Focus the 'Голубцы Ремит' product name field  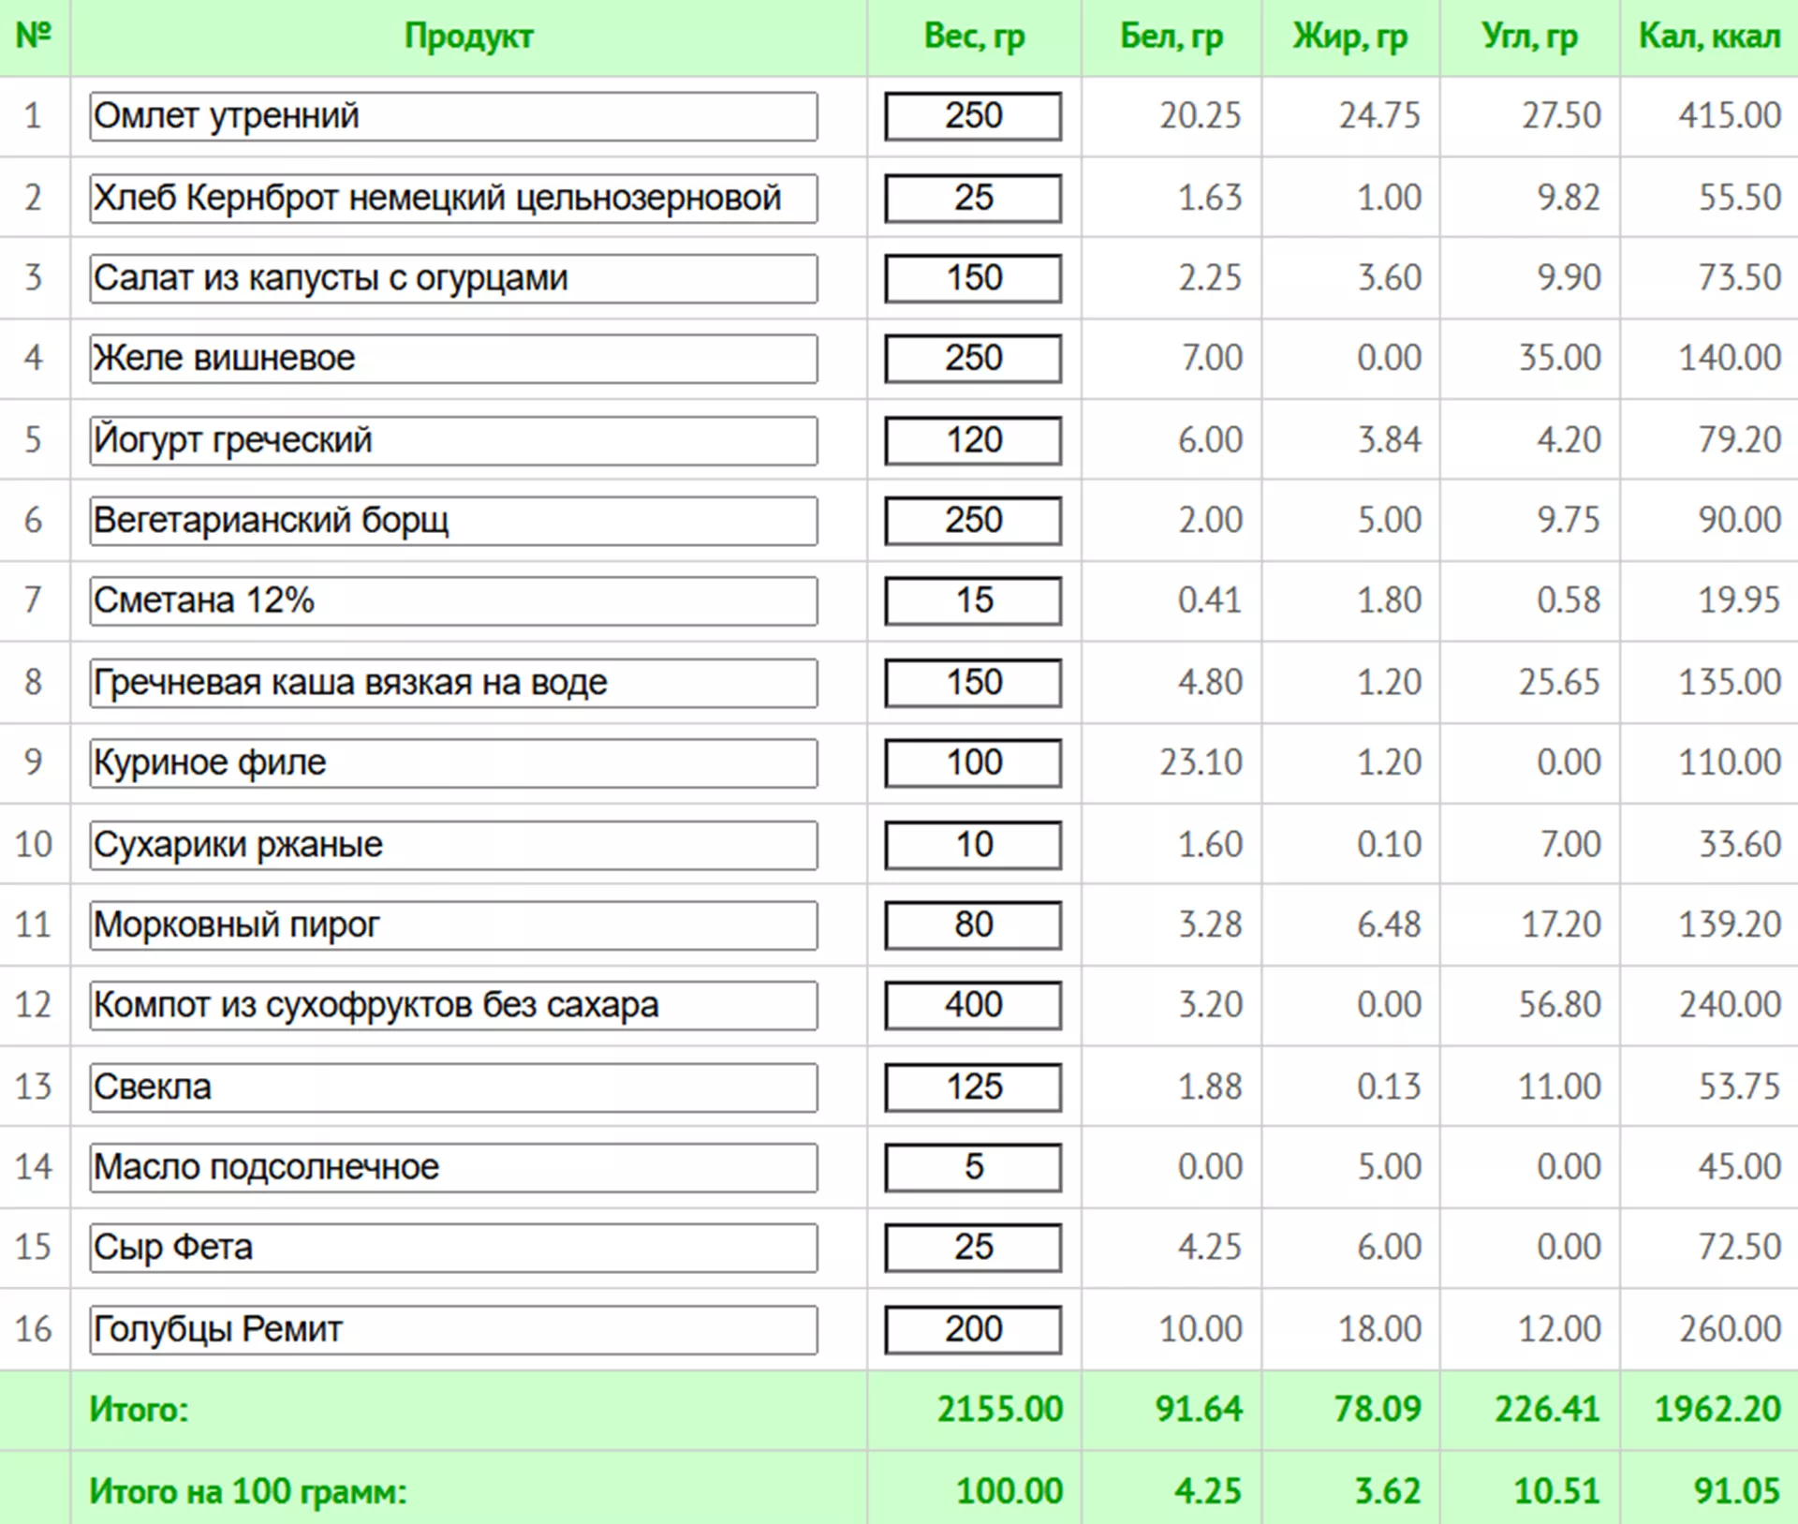tap(453, 1329)
